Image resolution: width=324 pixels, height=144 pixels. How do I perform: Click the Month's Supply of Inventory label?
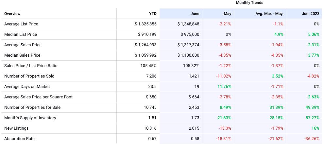pyautogui.click(x=30, y=118)
